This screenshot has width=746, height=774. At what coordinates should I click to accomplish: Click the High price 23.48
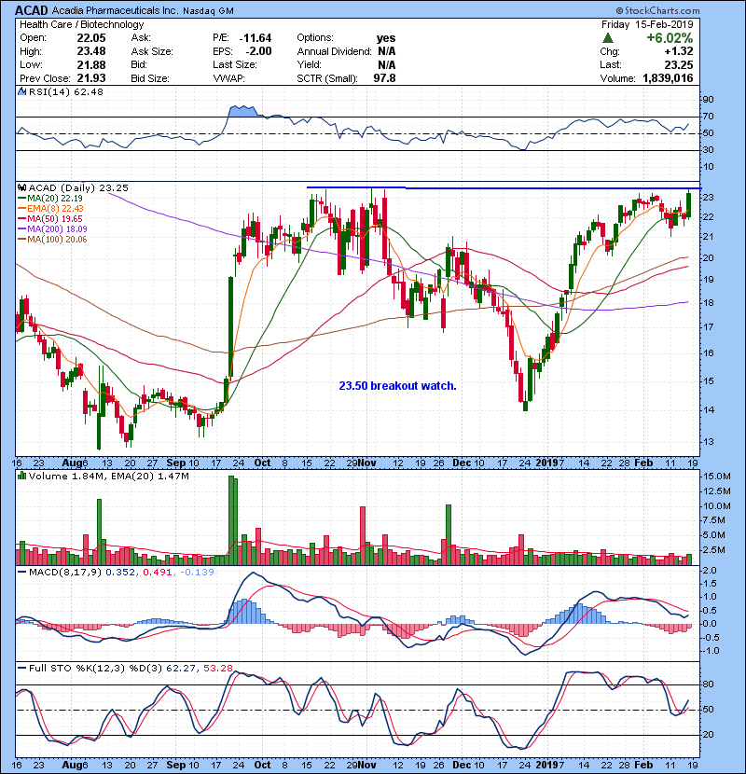tap(91, 51)
